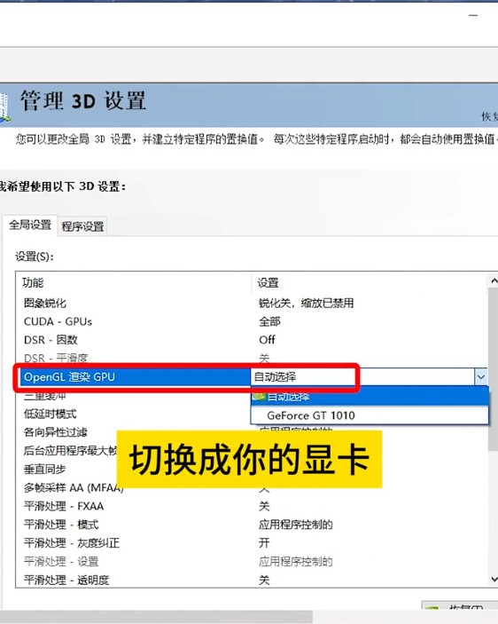498x624 pixels.
Task: Select the DSR - 因数 row
Action: pos(251,340)
